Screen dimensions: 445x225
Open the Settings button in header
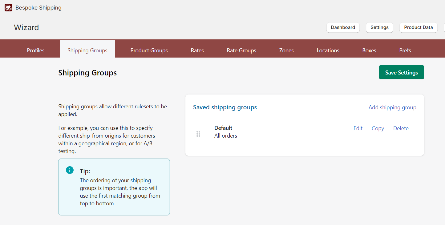(379, 27)
